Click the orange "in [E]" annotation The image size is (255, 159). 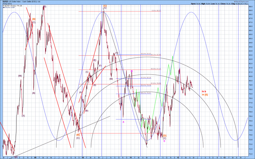tap(205, 95)
